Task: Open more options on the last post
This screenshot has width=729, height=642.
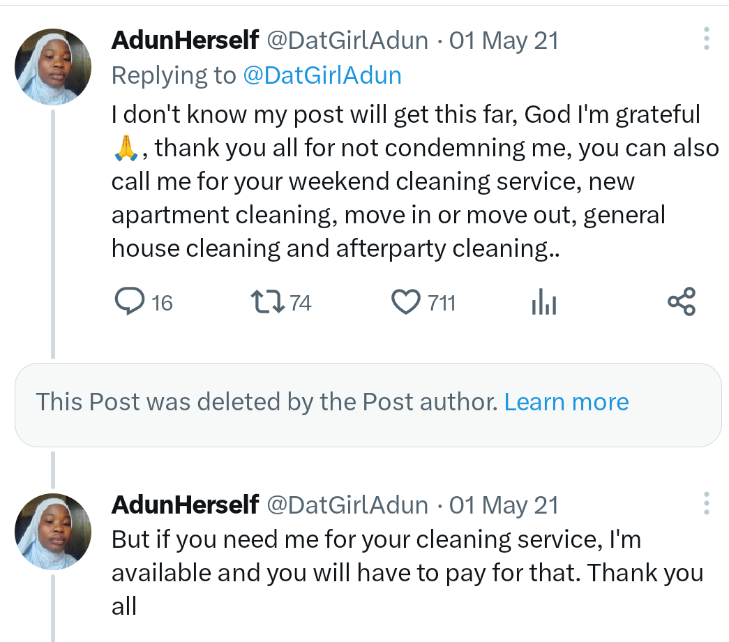Action: 707,504
